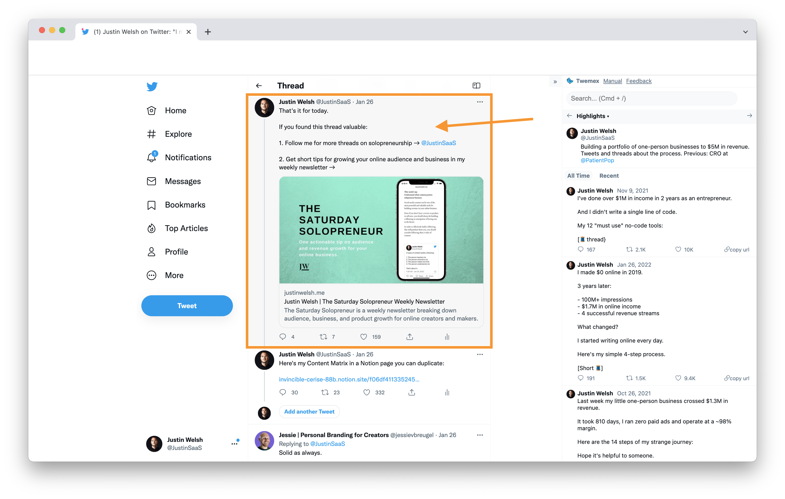Switch to the Recent highlights tab
This screenshot has height=499, width=785.
pyautogui.click(x=609, y=176)
